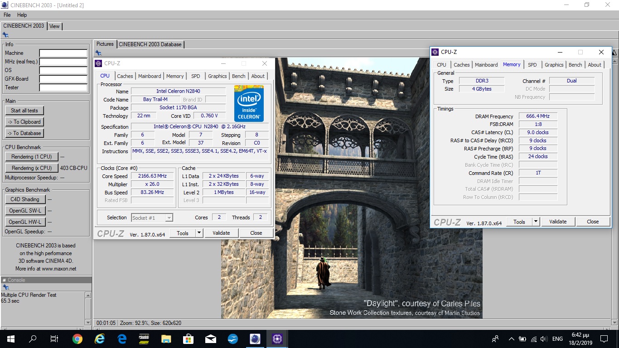This screenshot has width=619, height=348.
Task: Click the Core Speed value 2166.63 MHz
Action: 152,176
